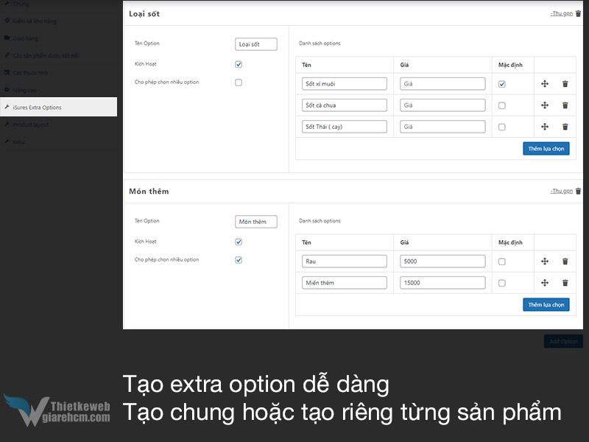Click the wrench icon beside iSures Extra Options
Viewport: 589px width, 442px height.
(x=7, y=107)
